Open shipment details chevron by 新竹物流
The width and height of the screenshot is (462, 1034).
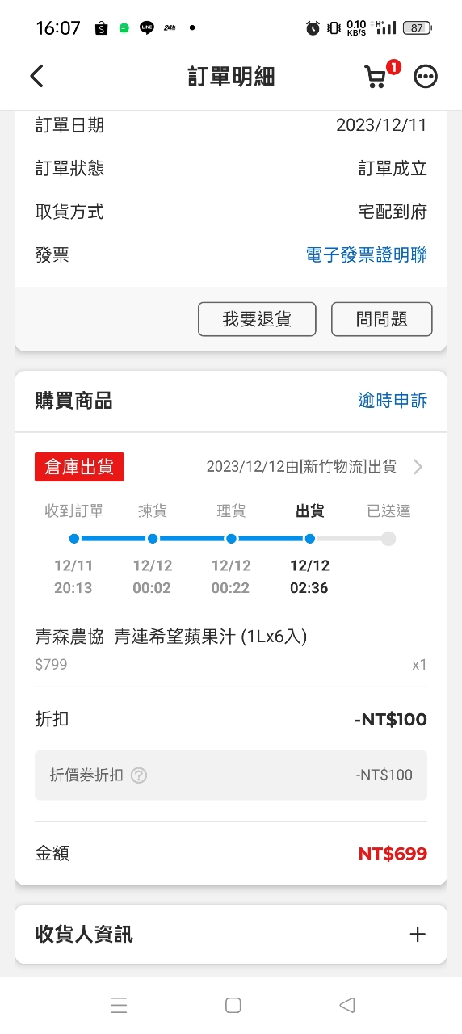pyautogui.click(x=418, y=467)
